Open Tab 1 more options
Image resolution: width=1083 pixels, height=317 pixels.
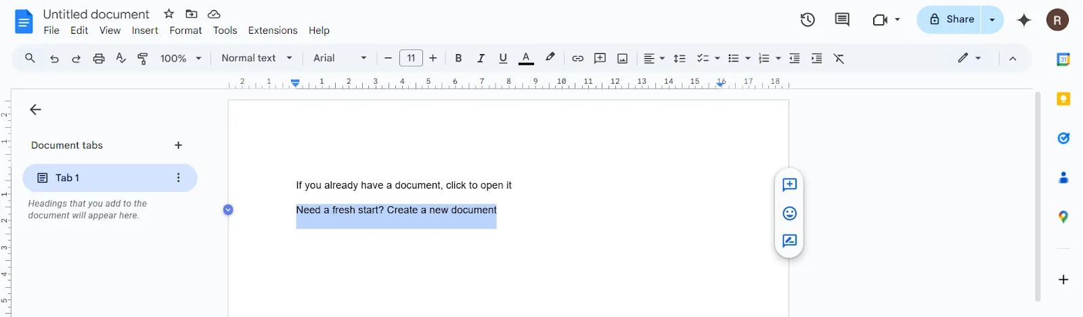(x=179, y=178)
